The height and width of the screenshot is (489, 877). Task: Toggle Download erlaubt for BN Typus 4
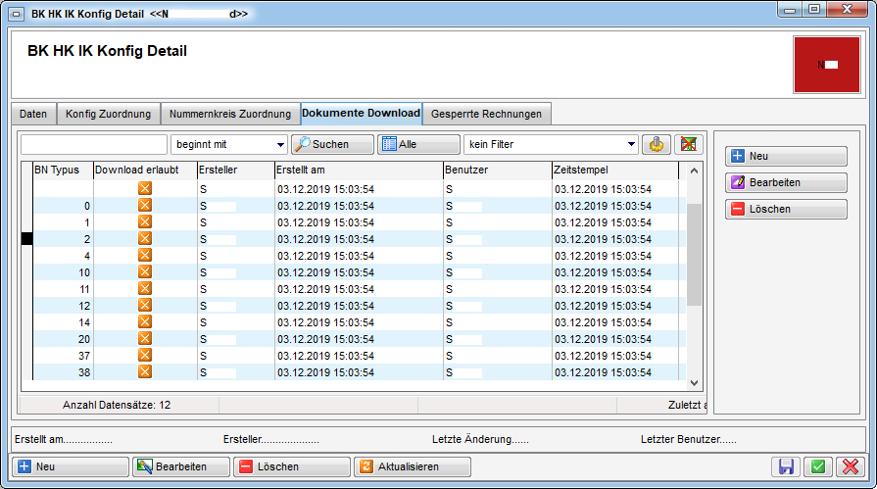(145, 255)
